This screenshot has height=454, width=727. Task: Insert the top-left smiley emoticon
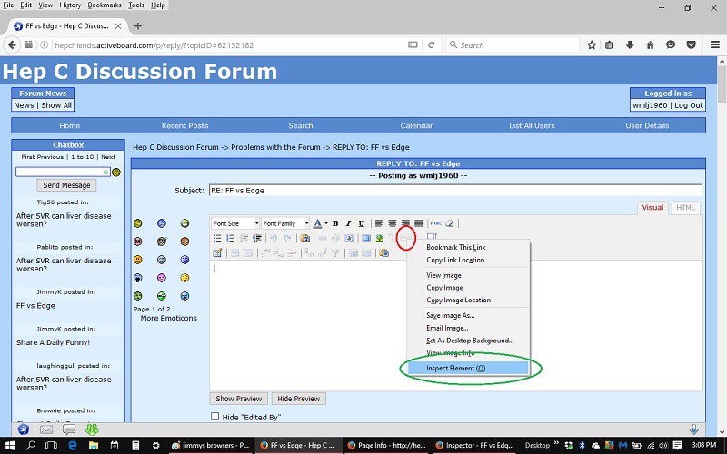click(137, 223)
